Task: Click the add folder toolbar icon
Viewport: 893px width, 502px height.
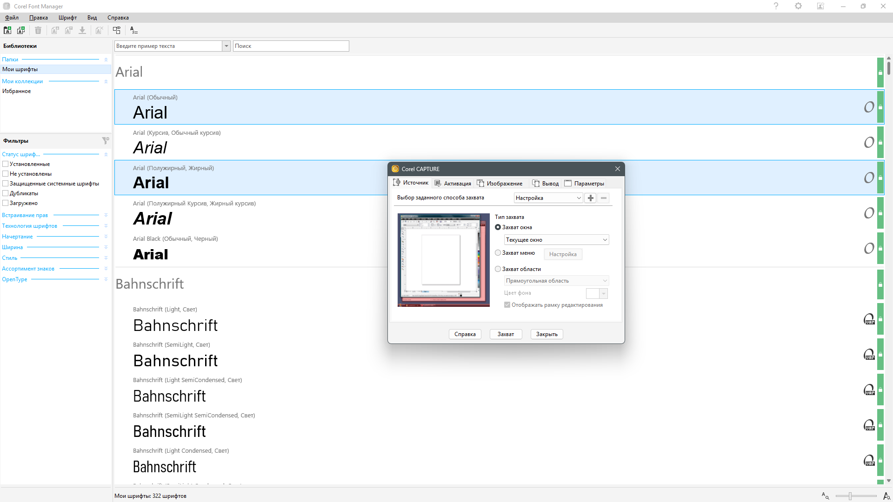Action: pyautogui.click(x=7, y=30)
